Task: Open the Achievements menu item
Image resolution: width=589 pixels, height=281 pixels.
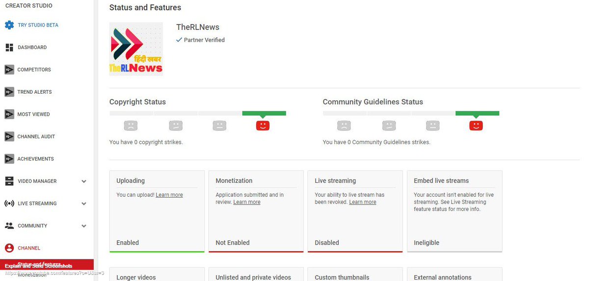Action: [x=35, y=159]
